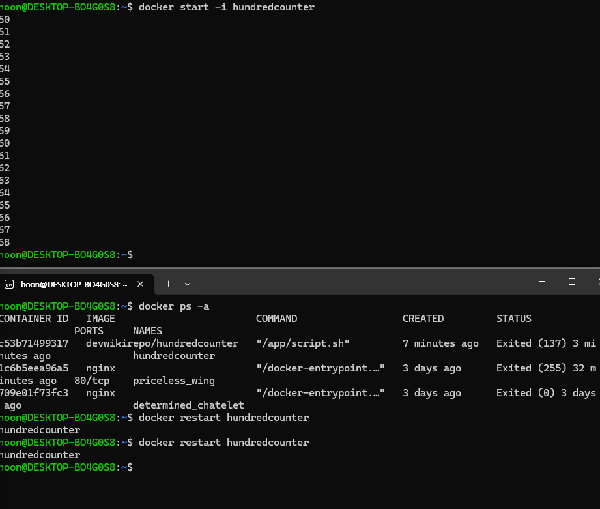Click the CONTAINER ID column header
The width and height of the screenshot is (600, 509).
[34, 319]
